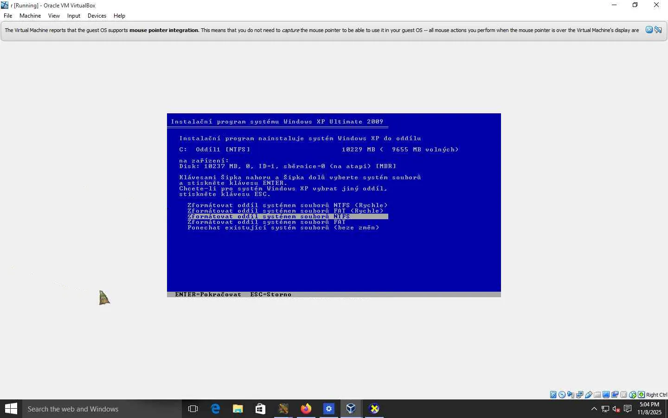Click the yellow X app on the taskbar
The image size is (668, 418).
click(x=374, y=409)
